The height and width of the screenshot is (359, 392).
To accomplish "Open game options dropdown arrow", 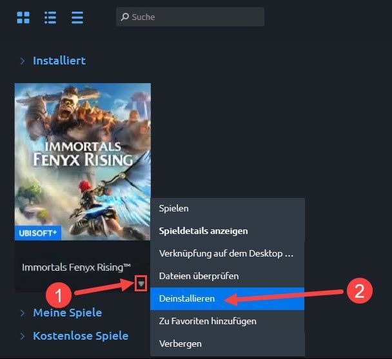I will 141,284.
